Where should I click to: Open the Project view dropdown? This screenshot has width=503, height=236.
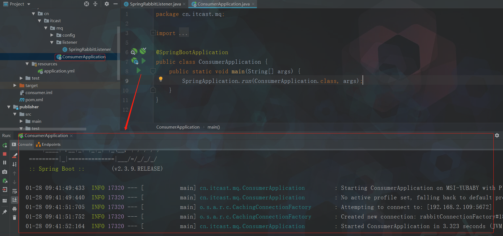(29, 4)
